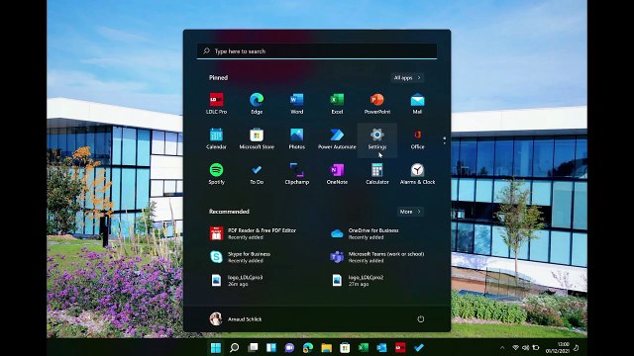634x356 pixels.
Task: Open the volume icon in the tray
Action: click(x=525, y=347)
